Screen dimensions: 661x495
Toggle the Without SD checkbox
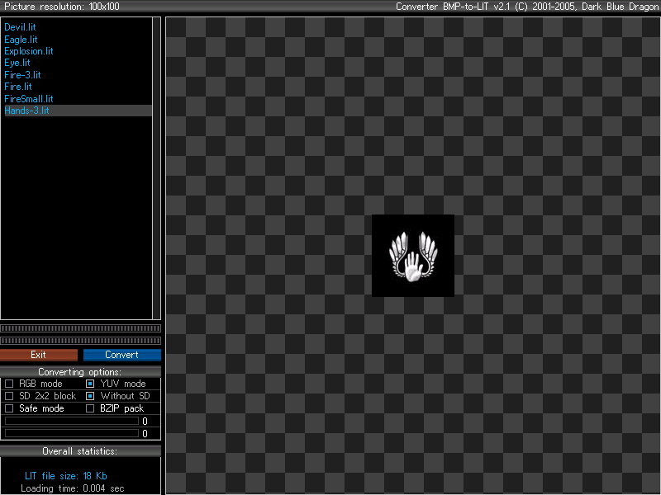point(90,396)
